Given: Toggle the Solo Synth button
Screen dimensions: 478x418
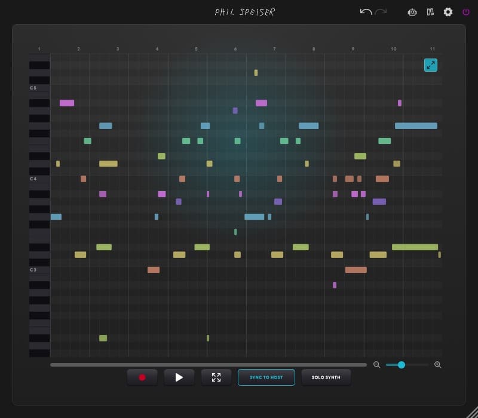Looking at the screenshot, I should (326, 377).
